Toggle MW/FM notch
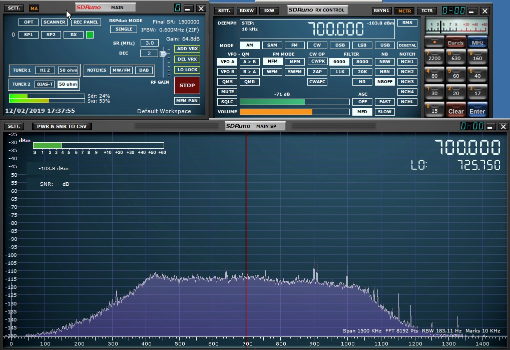The width and height of the screenshot is (510, 350). click(121, 70)
